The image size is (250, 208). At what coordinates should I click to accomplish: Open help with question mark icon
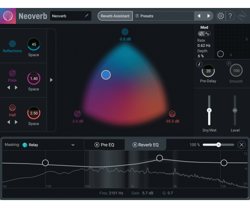(x=230, y=16)
